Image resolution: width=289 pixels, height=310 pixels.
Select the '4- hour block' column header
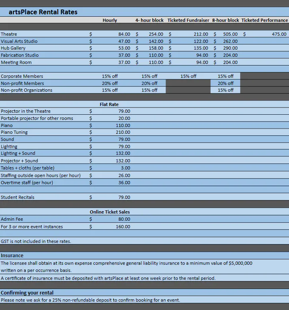point(149,20)
